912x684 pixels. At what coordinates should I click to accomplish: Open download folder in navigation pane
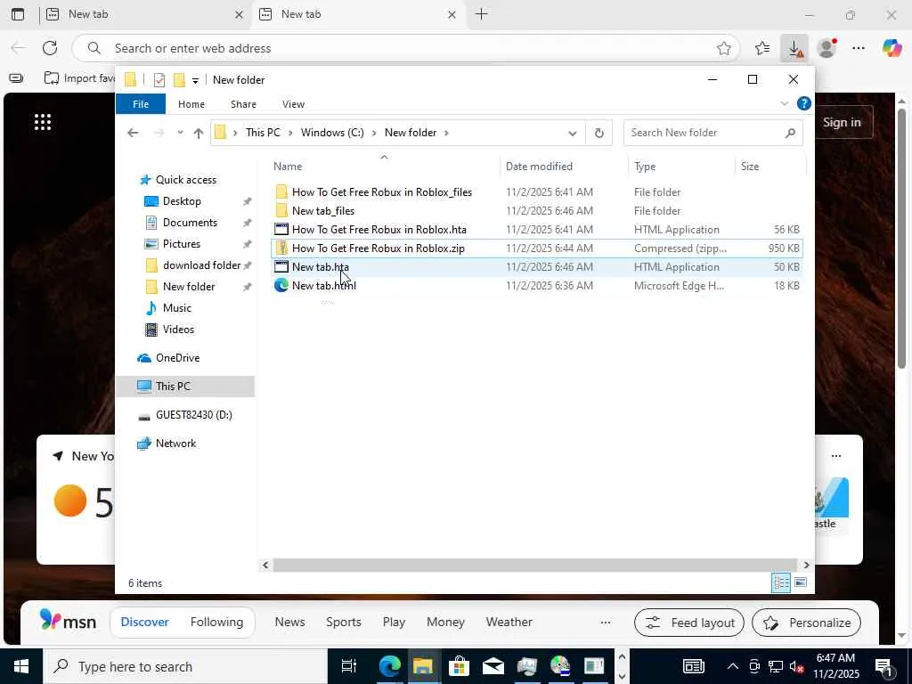coord(201,265)
